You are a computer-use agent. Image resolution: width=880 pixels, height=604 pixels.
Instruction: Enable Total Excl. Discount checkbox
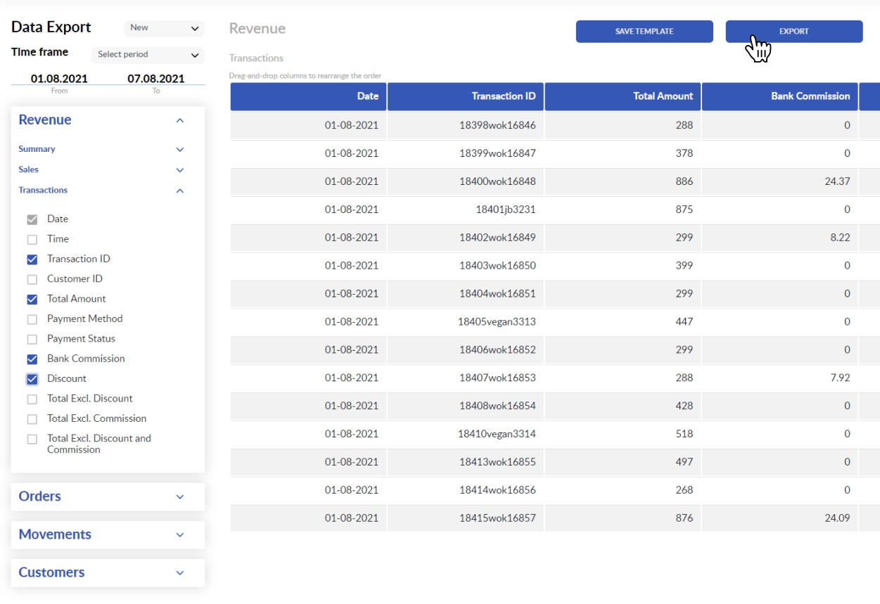click(32, 399)
